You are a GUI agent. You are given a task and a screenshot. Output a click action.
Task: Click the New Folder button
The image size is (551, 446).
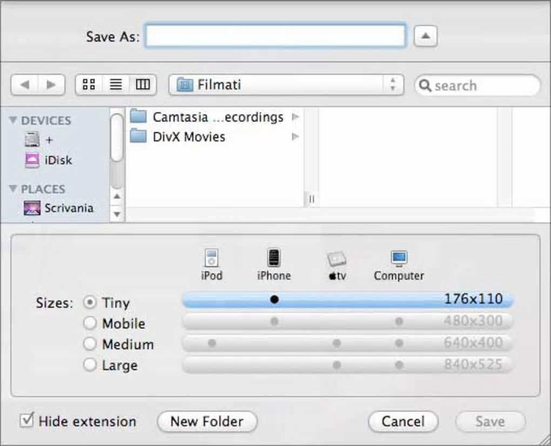[207, 421]
